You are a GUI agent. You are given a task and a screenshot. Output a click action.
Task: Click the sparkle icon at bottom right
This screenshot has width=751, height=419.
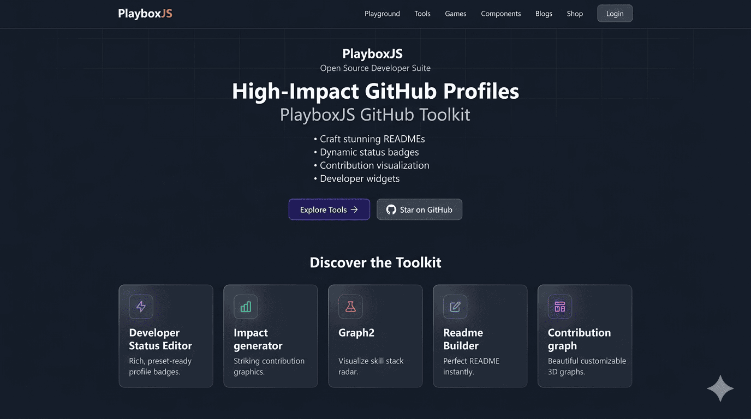click(x=720, y=388)
